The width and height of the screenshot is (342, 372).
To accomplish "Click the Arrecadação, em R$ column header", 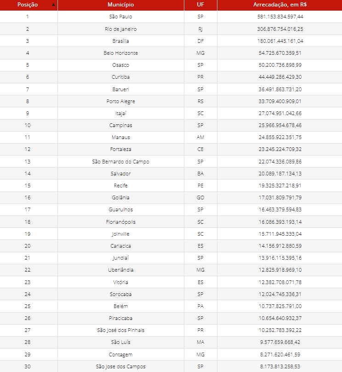I will click(280, 5).
